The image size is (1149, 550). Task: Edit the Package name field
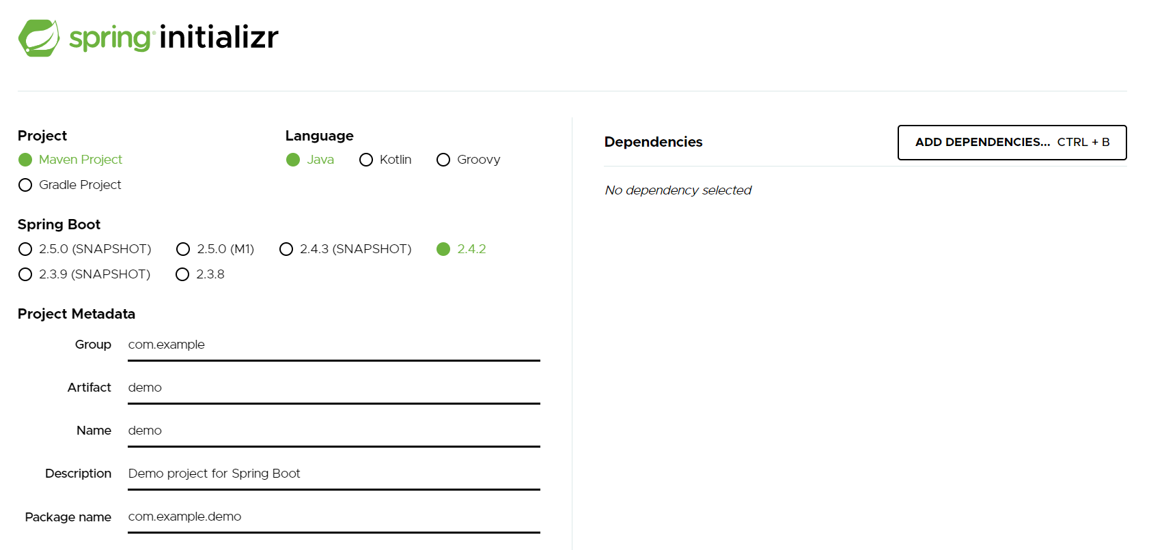click(x=334, y=517)
